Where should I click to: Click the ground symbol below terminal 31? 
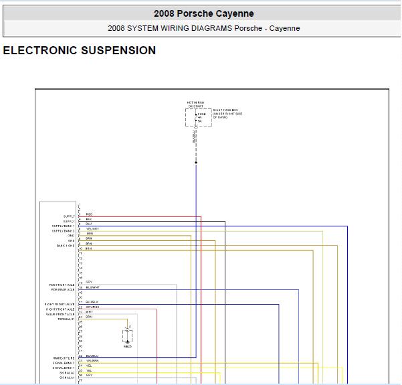click(x=127, y=341)
